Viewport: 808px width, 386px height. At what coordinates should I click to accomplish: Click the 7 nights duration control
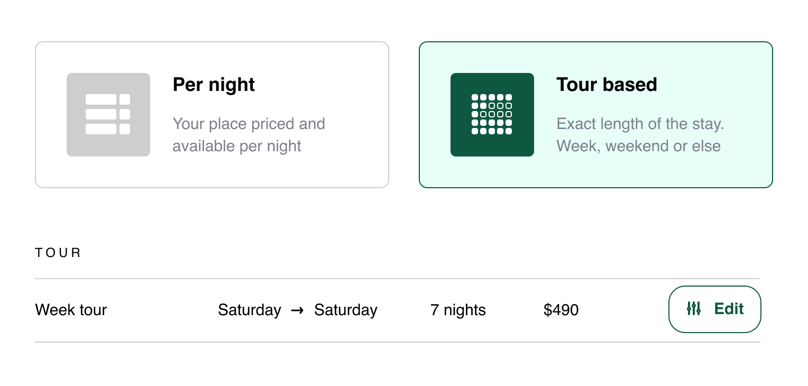pos(458,310)
